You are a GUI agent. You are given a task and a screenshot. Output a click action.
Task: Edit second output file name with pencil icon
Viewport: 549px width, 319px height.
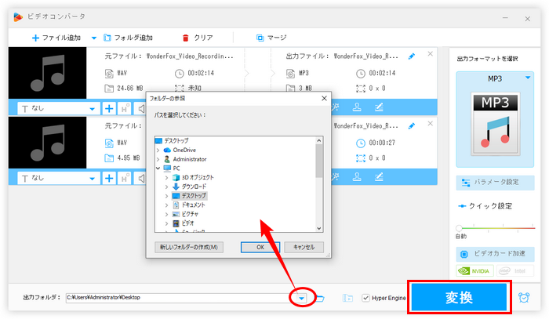pyautogui.click(x=412, y=126)
